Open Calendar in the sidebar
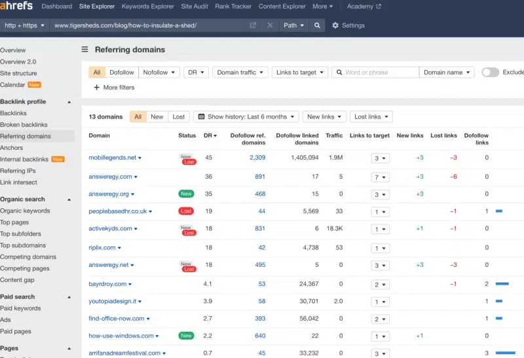 [x=12, y=85]
